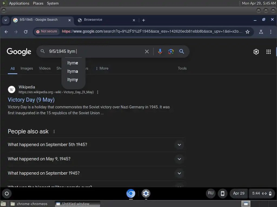
Task: Click inside the Google search input
Action: 95,51
